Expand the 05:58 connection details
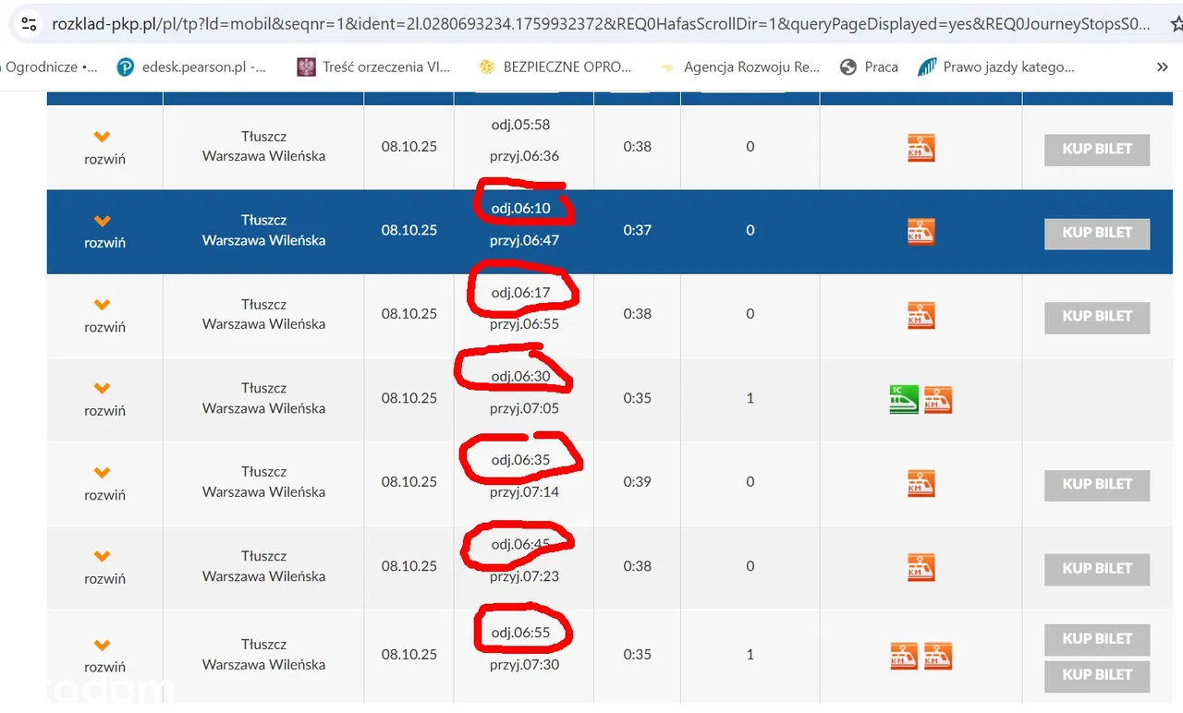Image resolution: width=1183 pixels, height=713 pixels. [x=104, y=148]
